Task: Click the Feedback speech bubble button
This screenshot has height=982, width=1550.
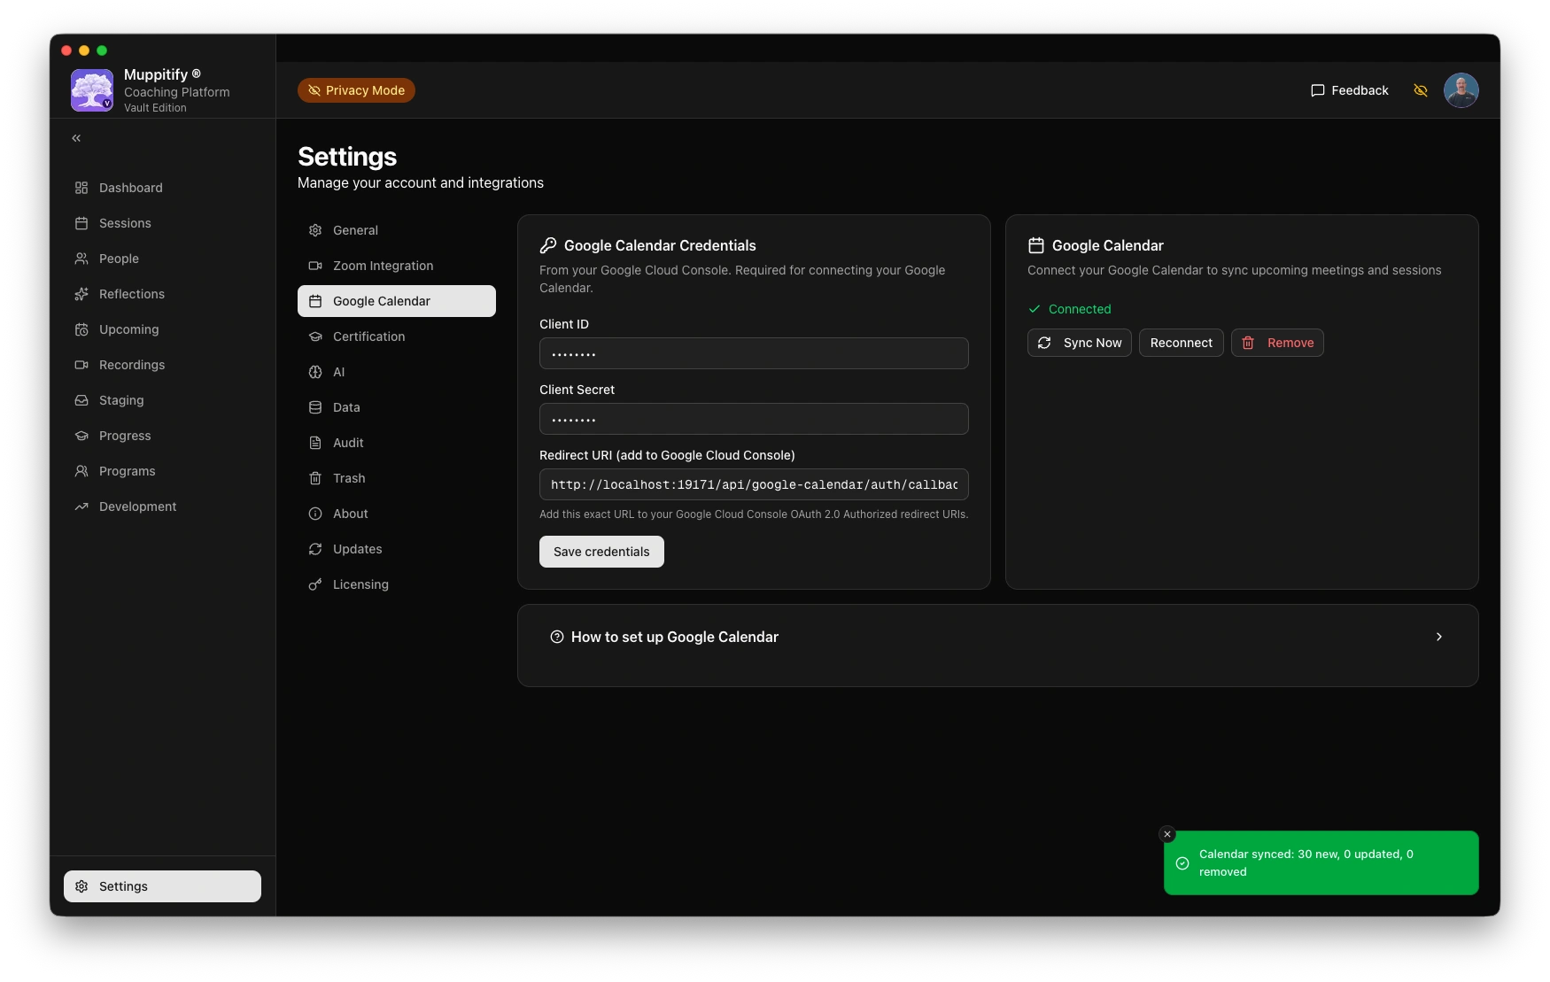Action: (1349, 90)
